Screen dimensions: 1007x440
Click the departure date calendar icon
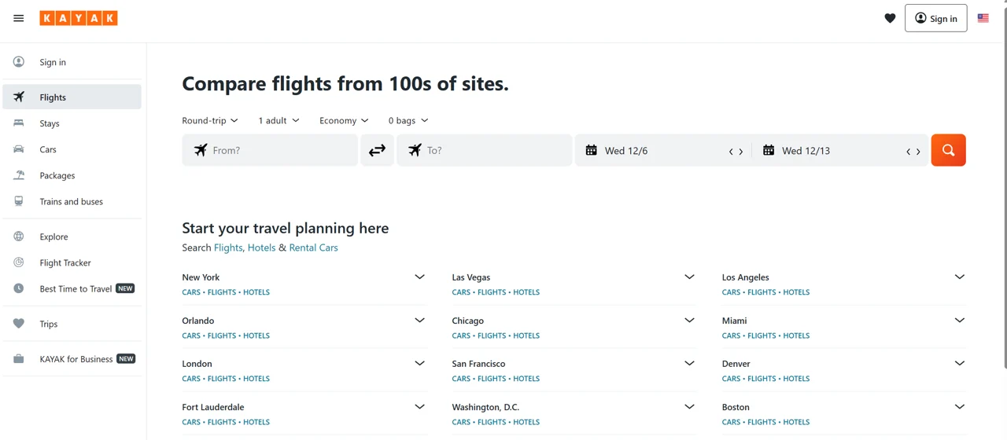coord(591,150)
